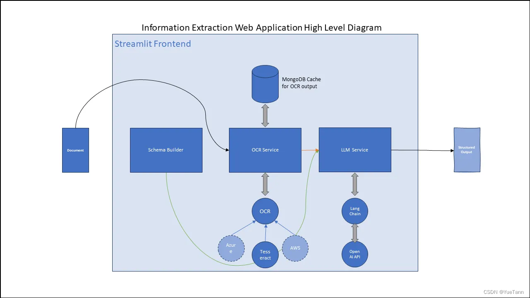
Task: Select the double arrow between MongoDB and OCR Service
Action: [265, 115]
